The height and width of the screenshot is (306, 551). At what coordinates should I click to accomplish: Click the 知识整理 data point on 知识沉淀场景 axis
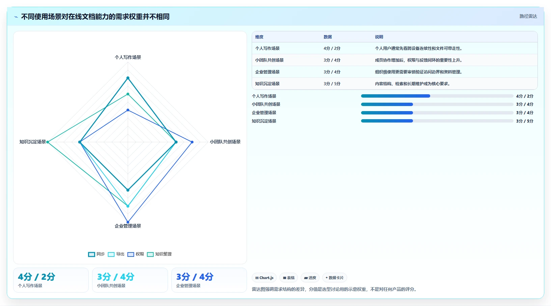pos(48,142)
